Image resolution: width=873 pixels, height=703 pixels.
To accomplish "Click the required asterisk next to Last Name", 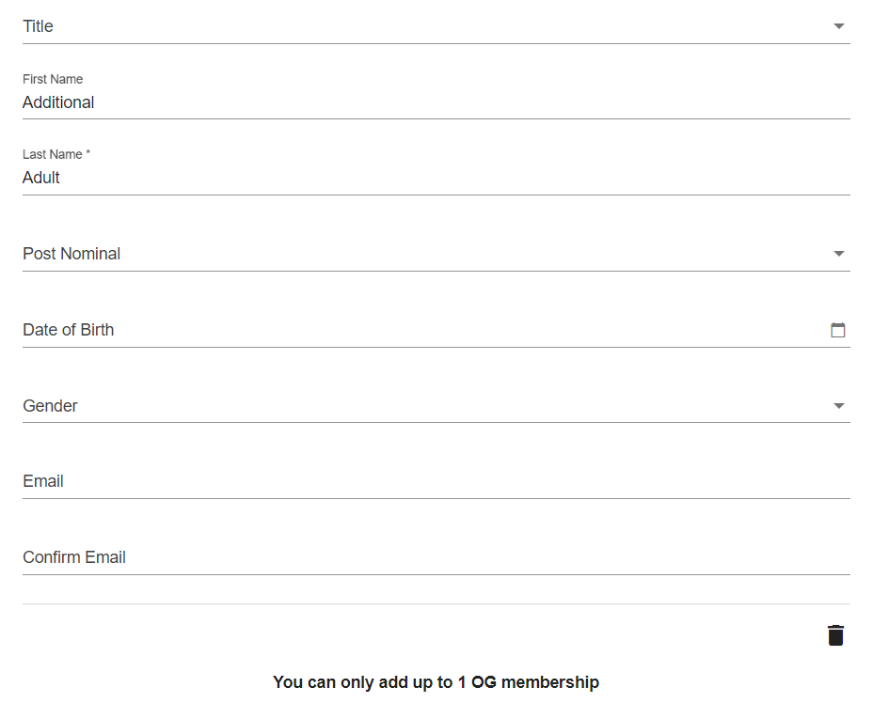I will pyautogui.click(x=87, y=153).
